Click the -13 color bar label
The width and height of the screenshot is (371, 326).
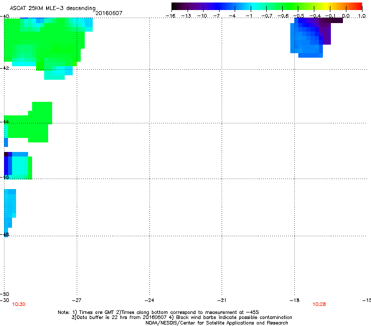(186, 16)
